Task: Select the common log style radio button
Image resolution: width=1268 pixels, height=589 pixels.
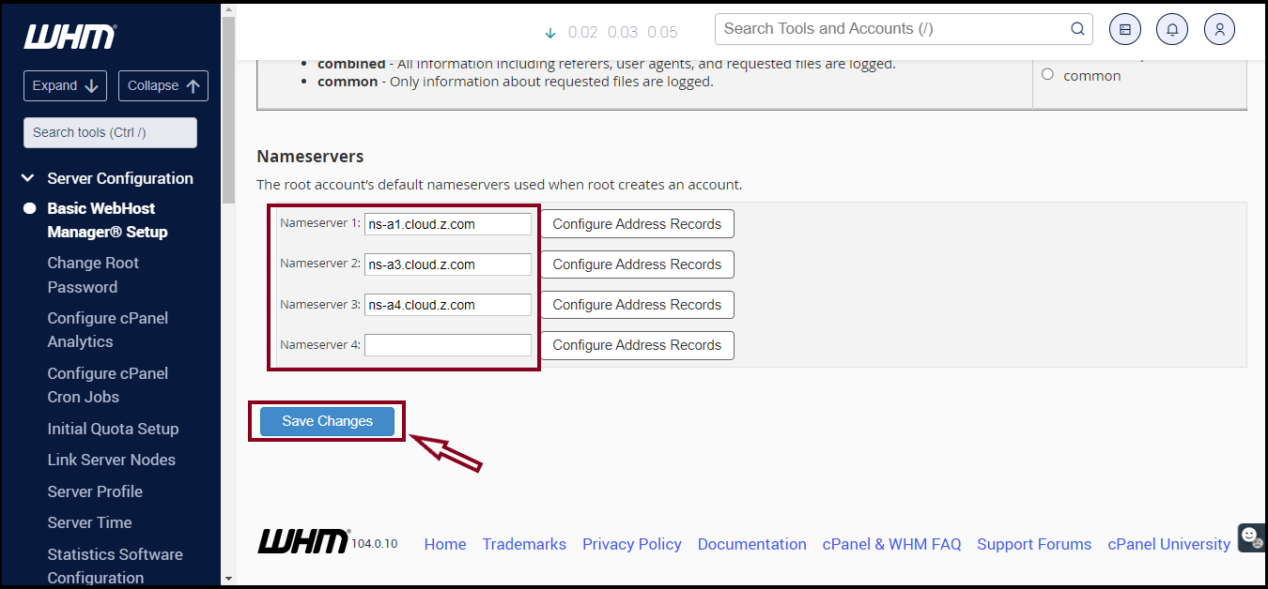Action: click(x=1047, y=73)
